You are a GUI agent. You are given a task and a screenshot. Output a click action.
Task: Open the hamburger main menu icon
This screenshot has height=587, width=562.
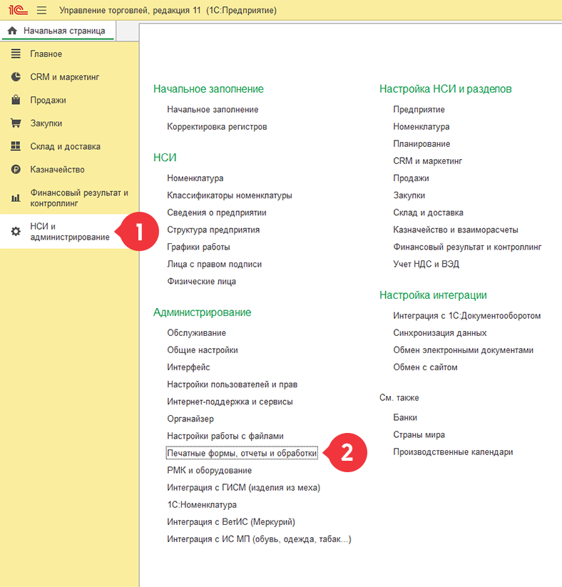(x=41, y=10)
